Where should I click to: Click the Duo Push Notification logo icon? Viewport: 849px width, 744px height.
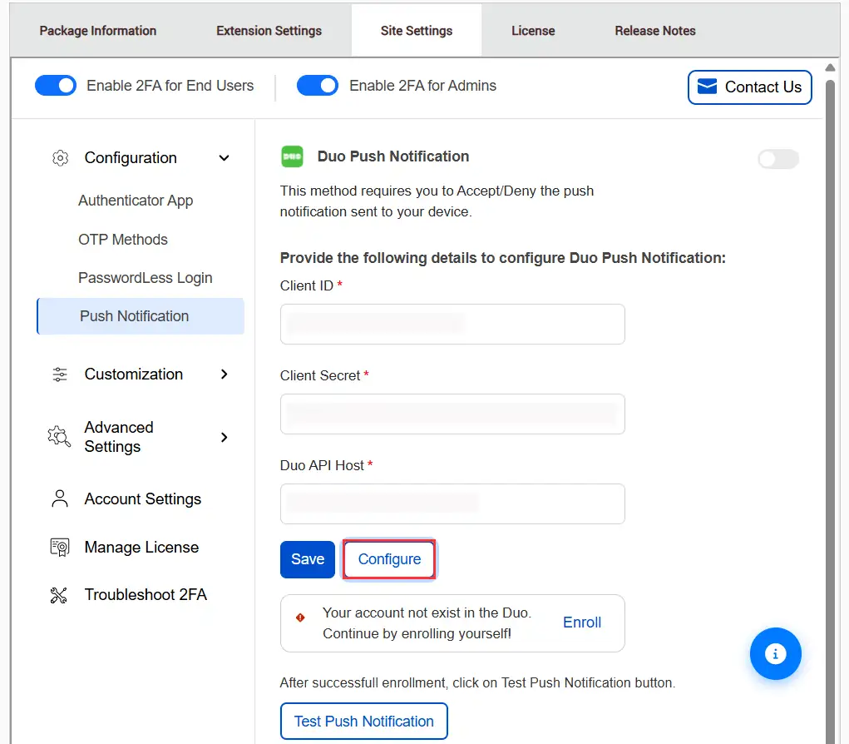(292, 156)
